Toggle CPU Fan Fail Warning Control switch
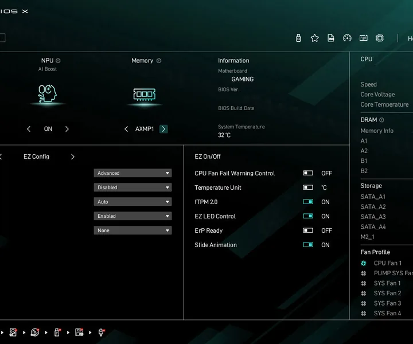 308,173
